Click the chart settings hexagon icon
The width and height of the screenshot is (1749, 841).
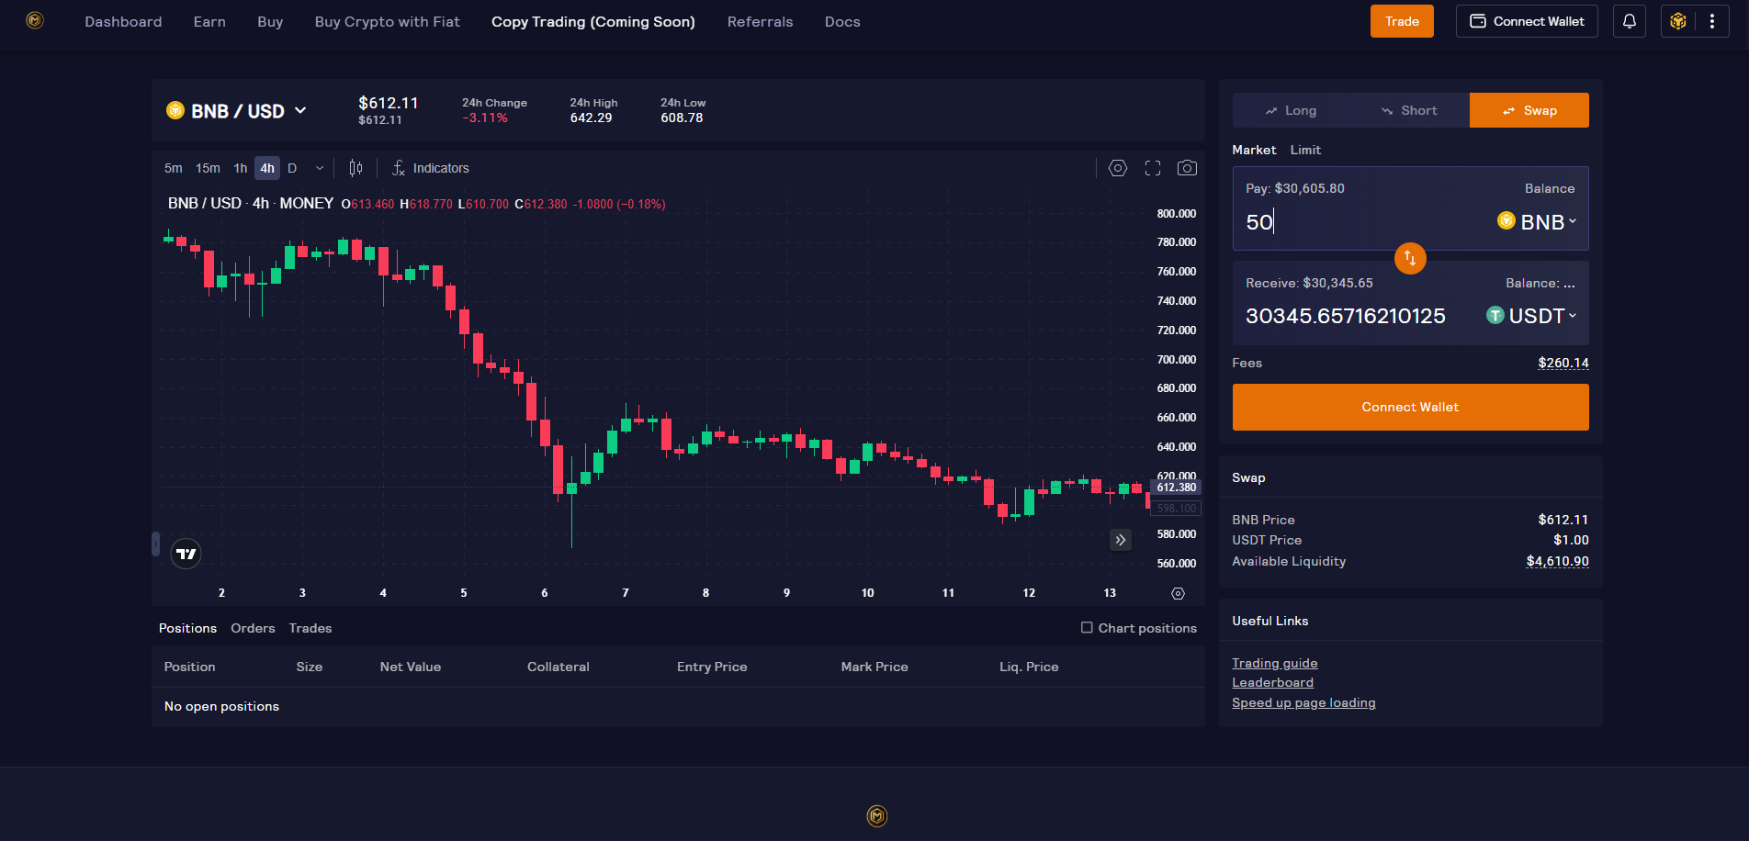click(1117, 168)
